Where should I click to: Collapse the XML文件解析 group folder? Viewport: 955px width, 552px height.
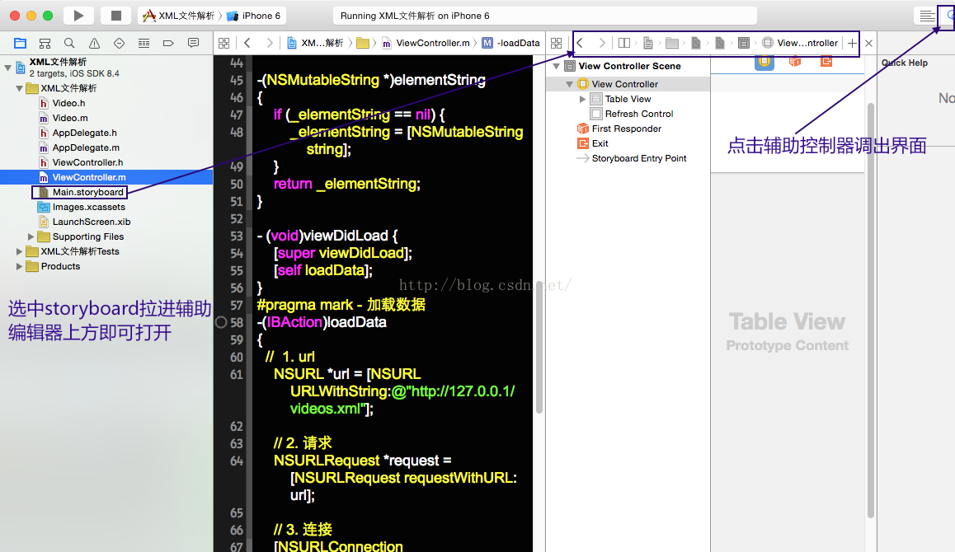coord(20,88)
